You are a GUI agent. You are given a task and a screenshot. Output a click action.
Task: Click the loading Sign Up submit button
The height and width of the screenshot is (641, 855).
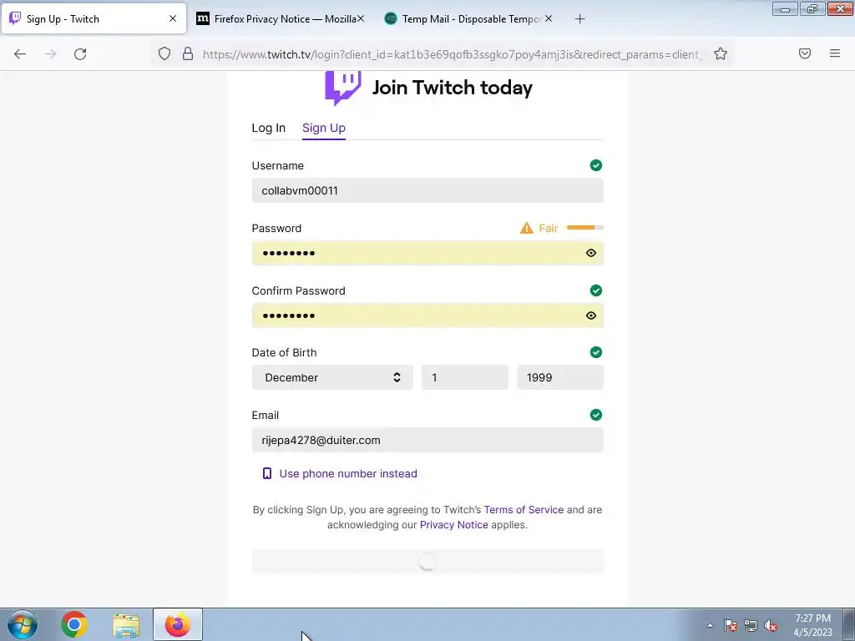pos(427,562)
